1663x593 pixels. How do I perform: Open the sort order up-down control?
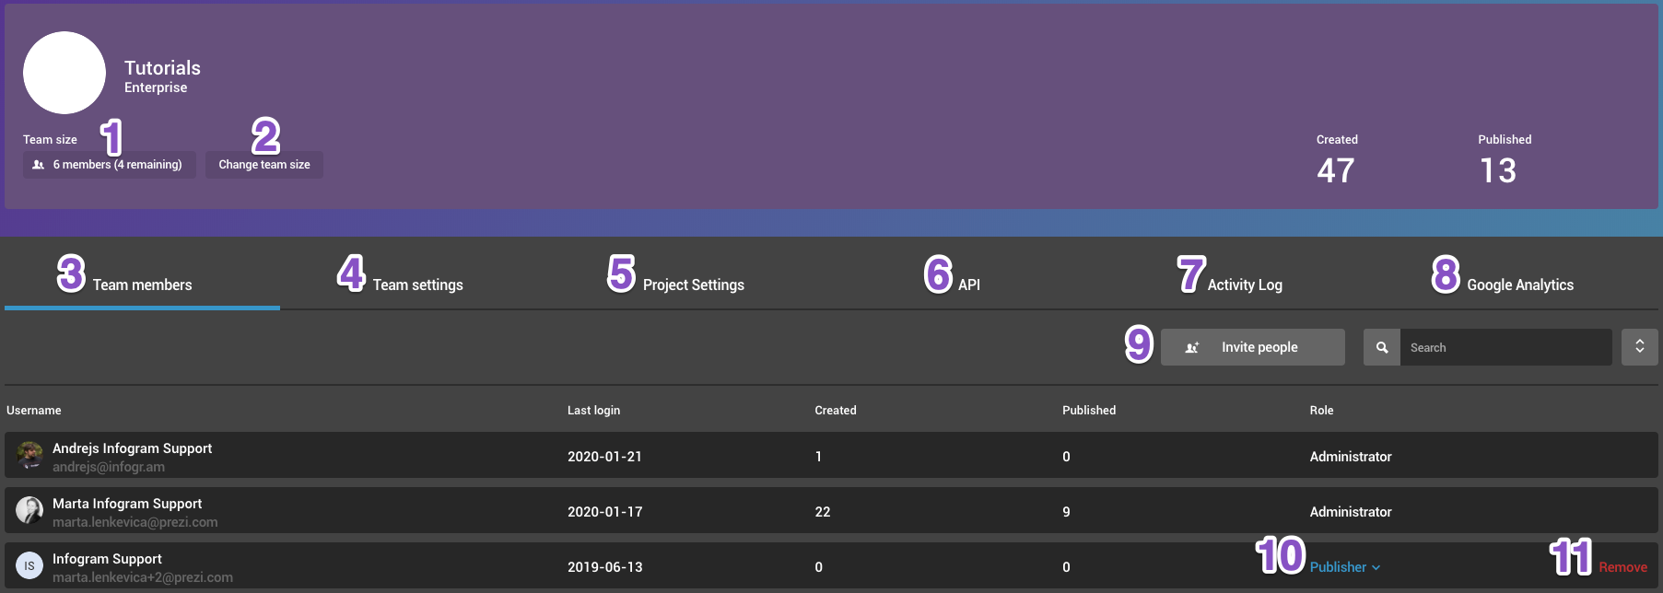pyautogui.click(x=1640, y=347)
